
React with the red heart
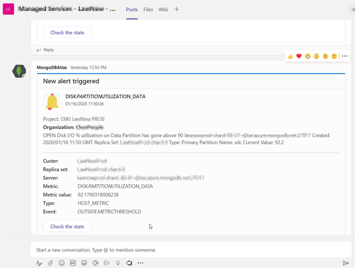(x=299, y=56)
